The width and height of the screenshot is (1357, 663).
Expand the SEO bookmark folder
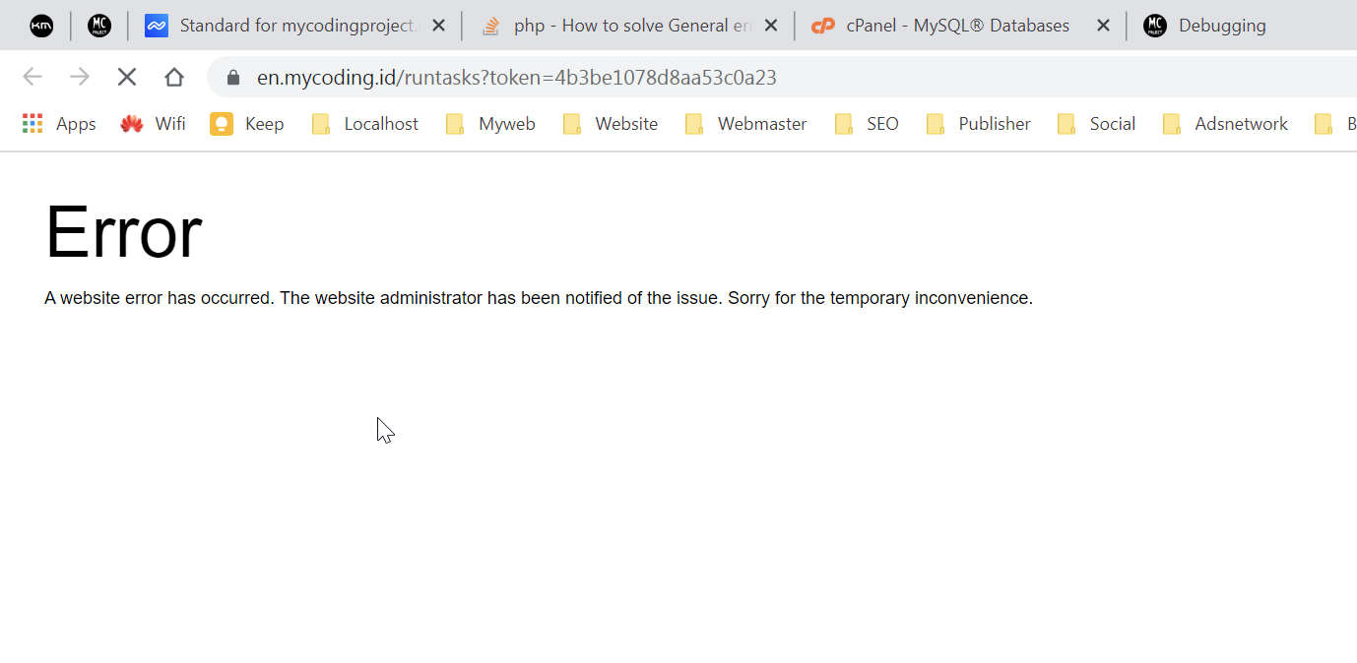(868, 124)
